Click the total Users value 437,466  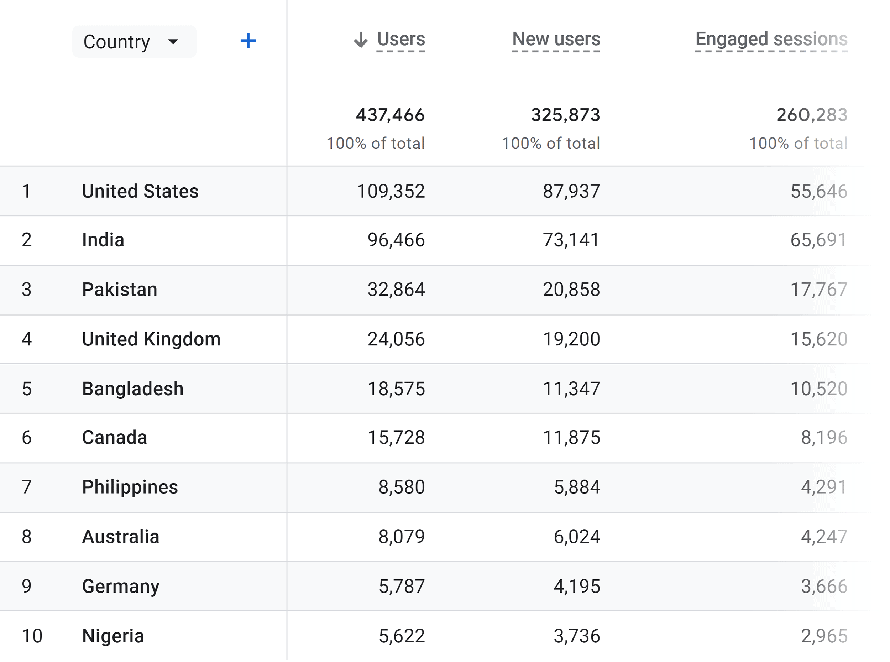tap(391, 115)
